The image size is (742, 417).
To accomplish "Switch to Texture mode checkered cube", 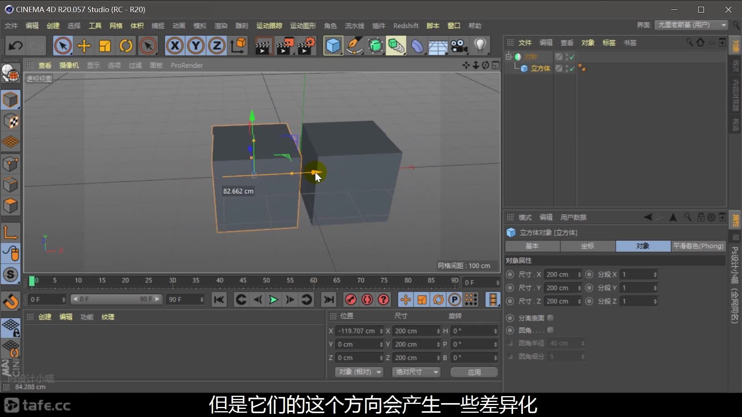I will [x=10, y=121].
